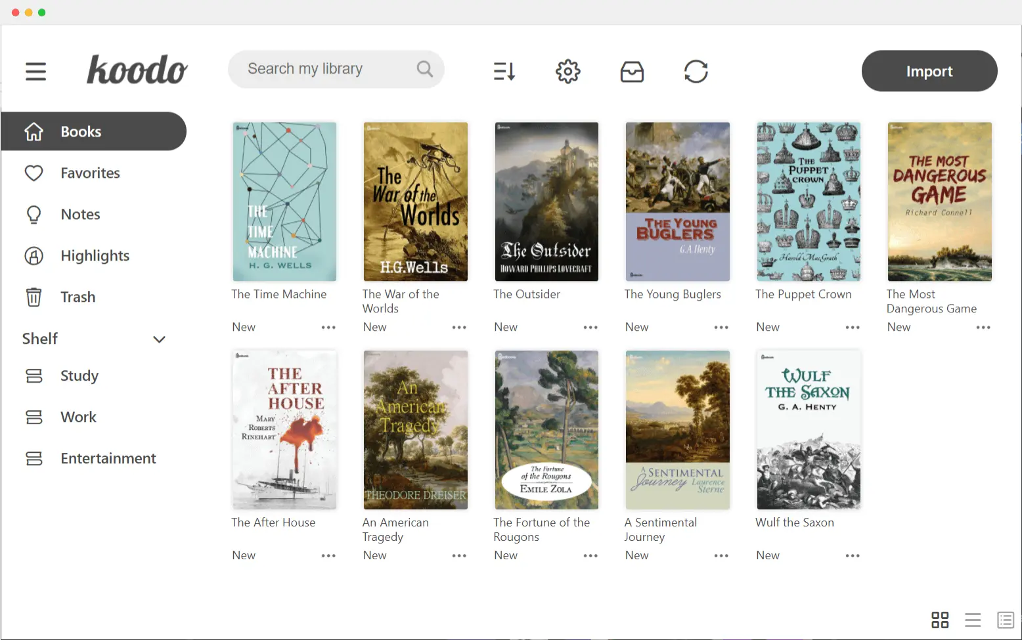The image size is (1022, 640).
Task: Focus the Search my library field
Action: (x=336, y=69)
